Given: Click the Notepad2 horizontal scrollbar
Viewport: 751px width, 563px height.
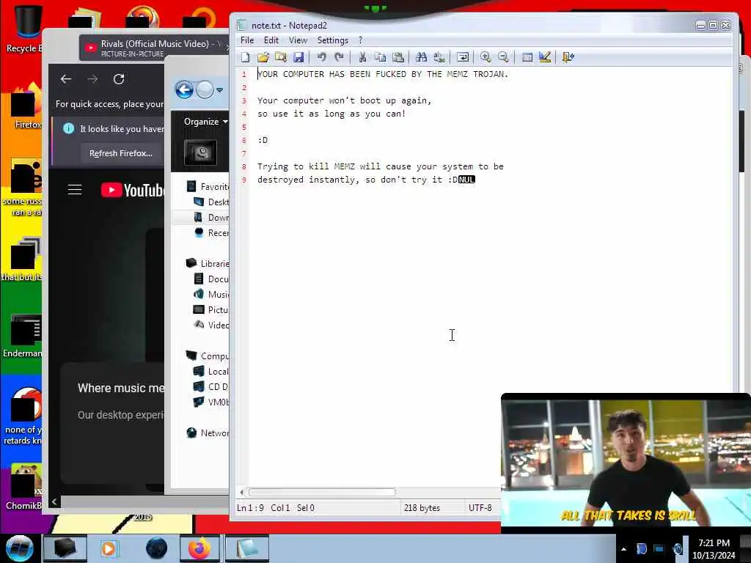Looking at the screenshot, I should click(x=322, y=492).
